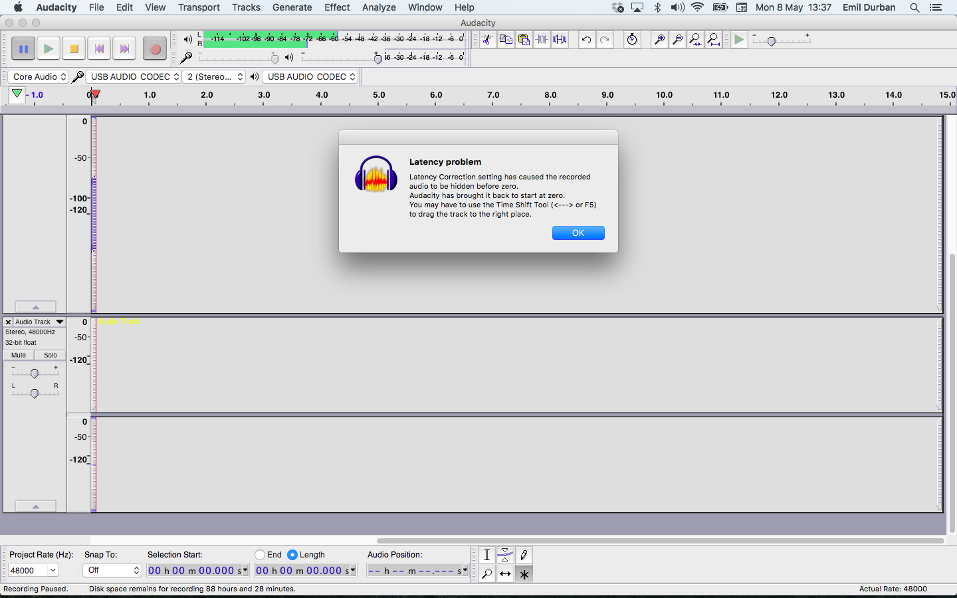The width and height of the screenshot is (957, 598).
Task: Open the recording device USB AUDIO CODEC dropdown
Action: [x=134, y=77]
